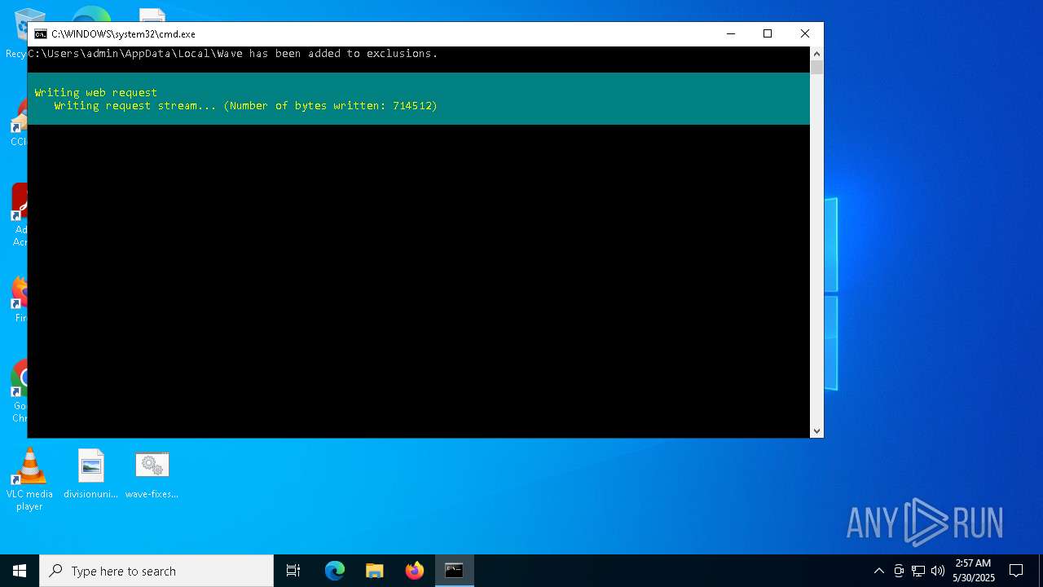Launch Microsoft Edge from the taskbar
1043x587 pixels.
coord(335,571)
